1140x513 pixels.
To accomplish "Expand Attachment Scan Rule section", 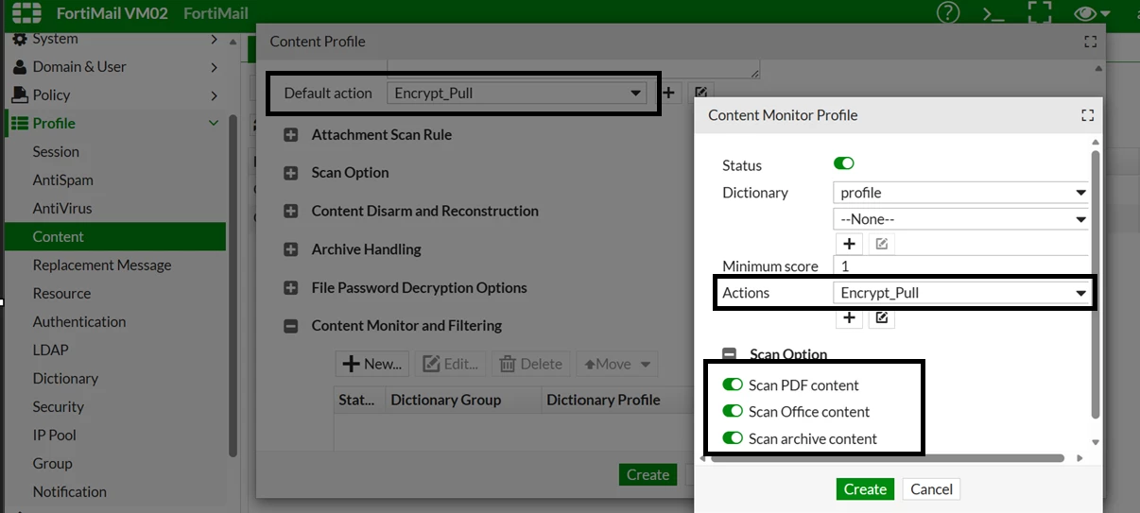I will point(291,135).
